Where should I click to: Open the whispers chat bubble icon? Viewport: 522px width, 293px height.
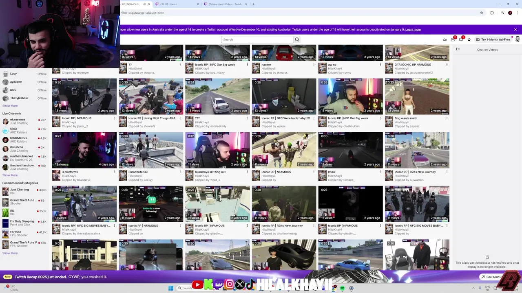[x=461, y=39]
